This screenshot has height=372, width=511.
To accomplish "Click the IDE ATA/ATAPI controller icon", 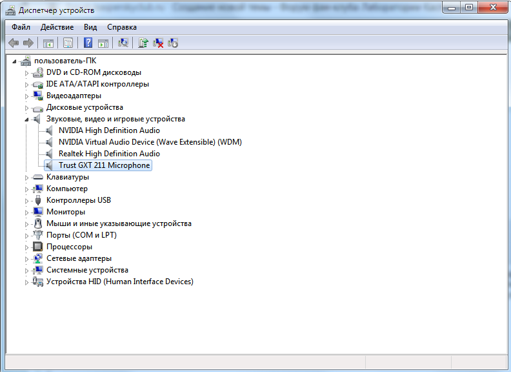I will (38, 84).
